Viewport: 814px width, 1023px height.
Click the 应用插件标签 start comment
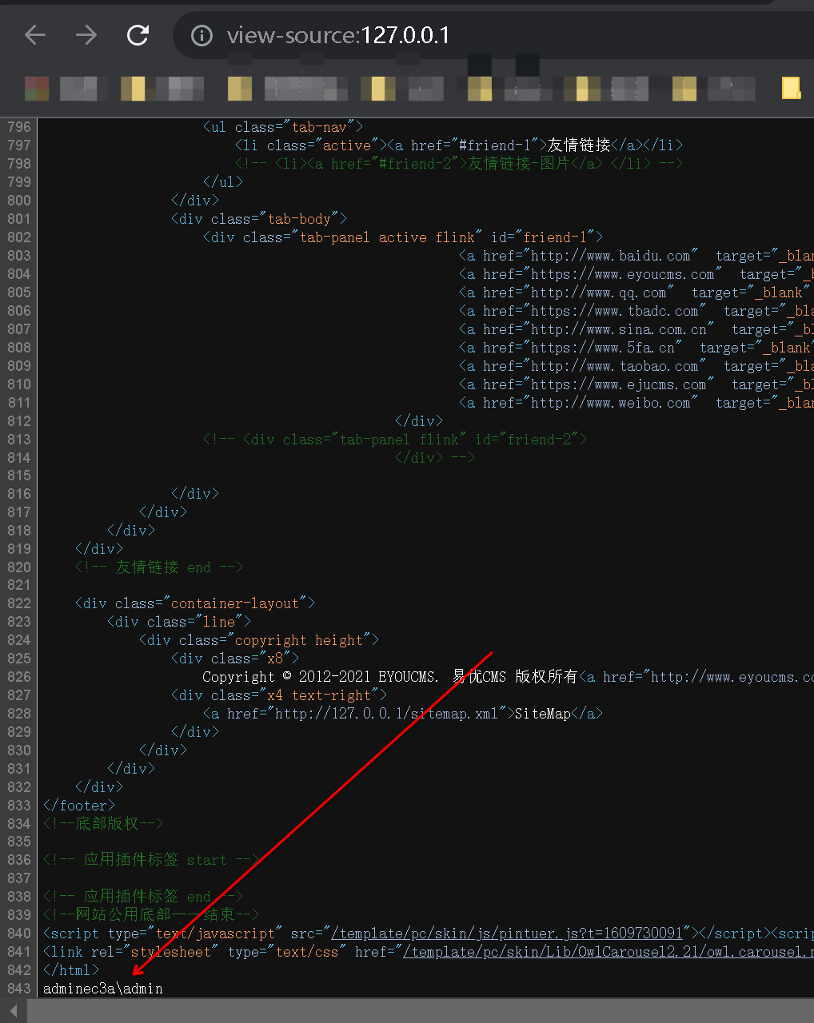coord(151,860)
